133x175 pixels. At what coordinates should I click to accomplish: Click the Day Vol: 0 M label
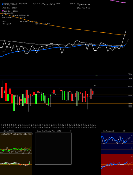point(84,8)
